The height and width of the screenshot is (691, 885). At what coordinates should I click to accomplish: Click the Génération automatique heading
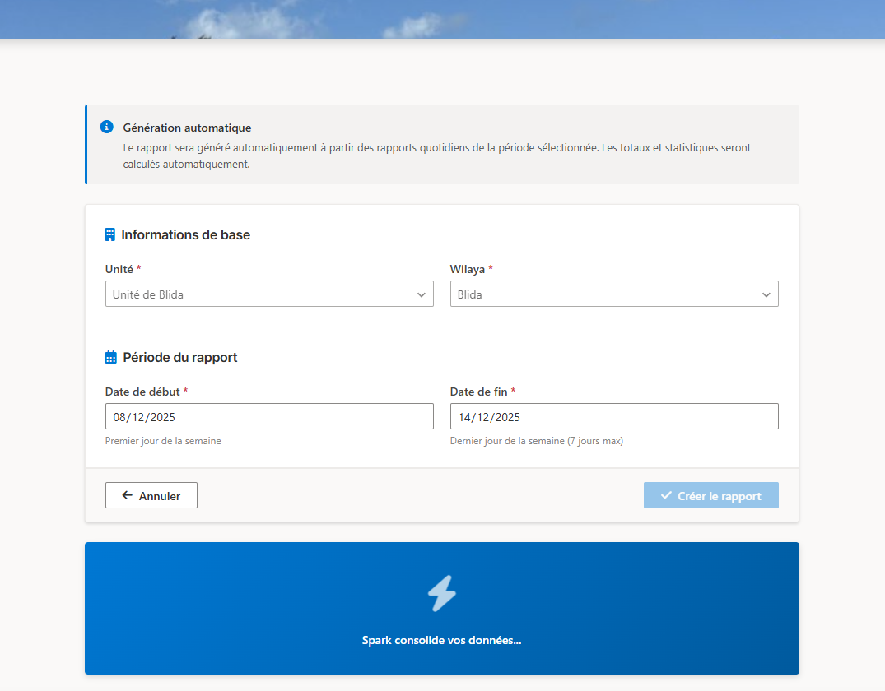point(187,128)
